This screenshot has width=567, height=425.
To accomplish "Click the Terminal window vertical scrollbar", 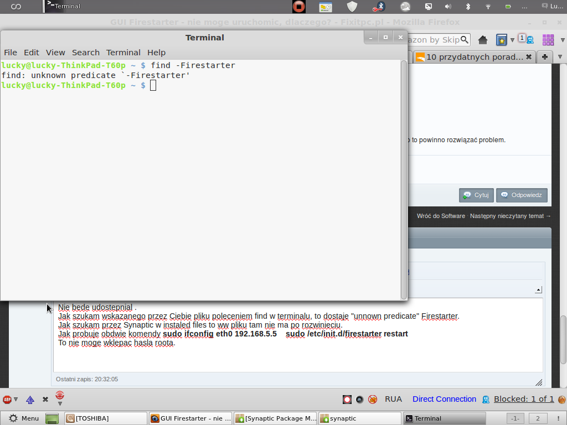I will 404,180.
